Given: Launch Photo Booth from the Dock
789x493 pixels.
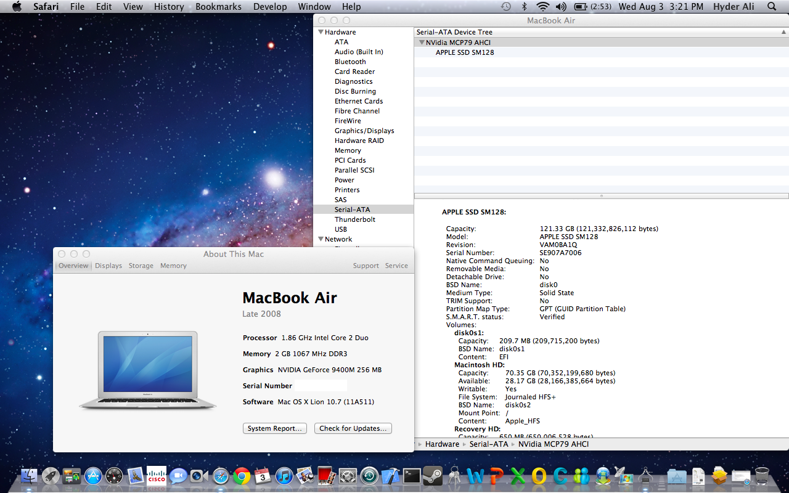Looking at the screenshot, I should (327, 476).
